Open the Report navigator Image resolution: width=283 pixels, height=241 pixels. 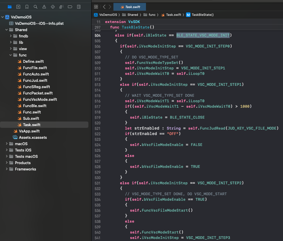click(x=79, y=7)
